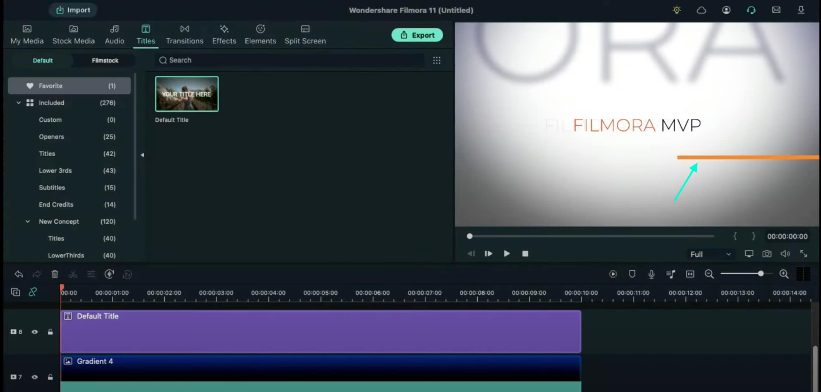
Task: Select the Lower 3rds category
Action: [x=69, y=170]
